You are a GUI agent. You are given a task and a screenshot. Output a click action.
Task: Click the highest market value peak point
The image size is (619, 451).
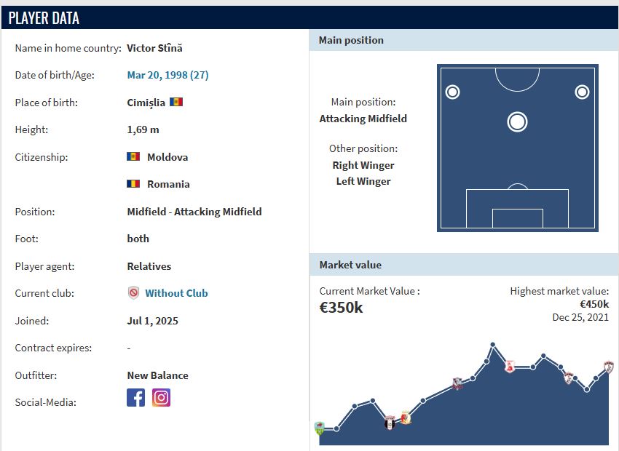(493, 345)
